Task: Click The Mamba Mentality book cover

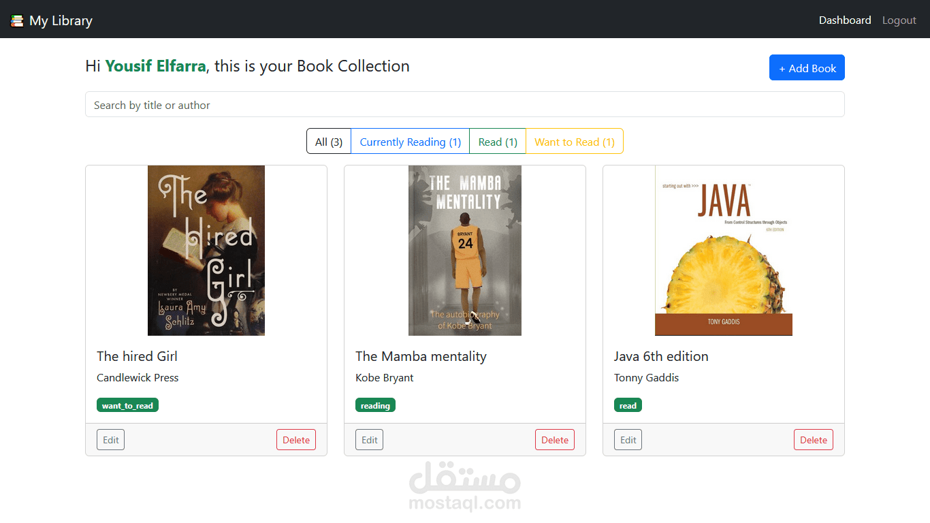Action: 465,251
